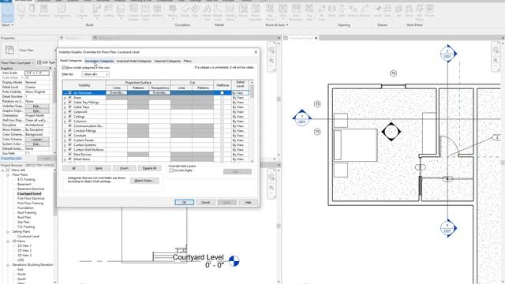Expand the Areas category row
505x284 pixels.
(65, 98)
